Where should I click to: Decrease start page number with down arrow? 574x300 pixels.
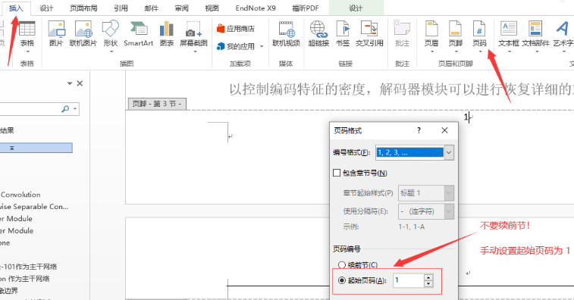point(428,284)
